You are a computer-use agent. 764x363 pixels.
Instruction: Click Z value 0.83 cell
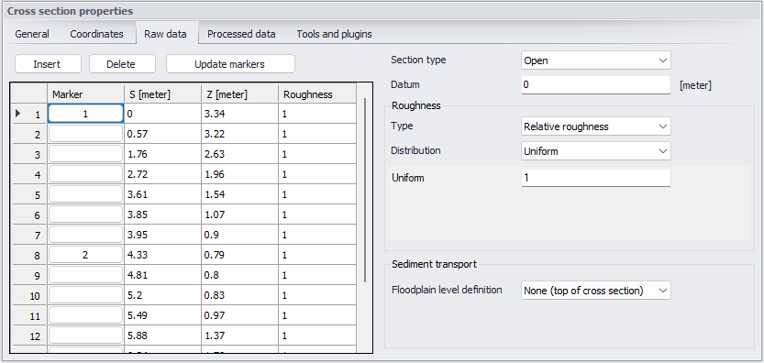239,295
